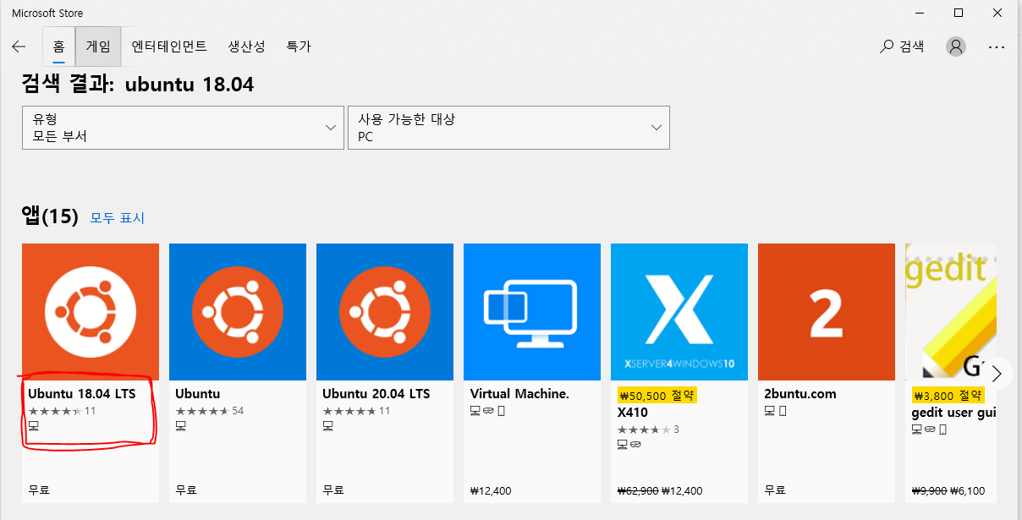Click the device icons under 2buntu.com

point(775,411)
